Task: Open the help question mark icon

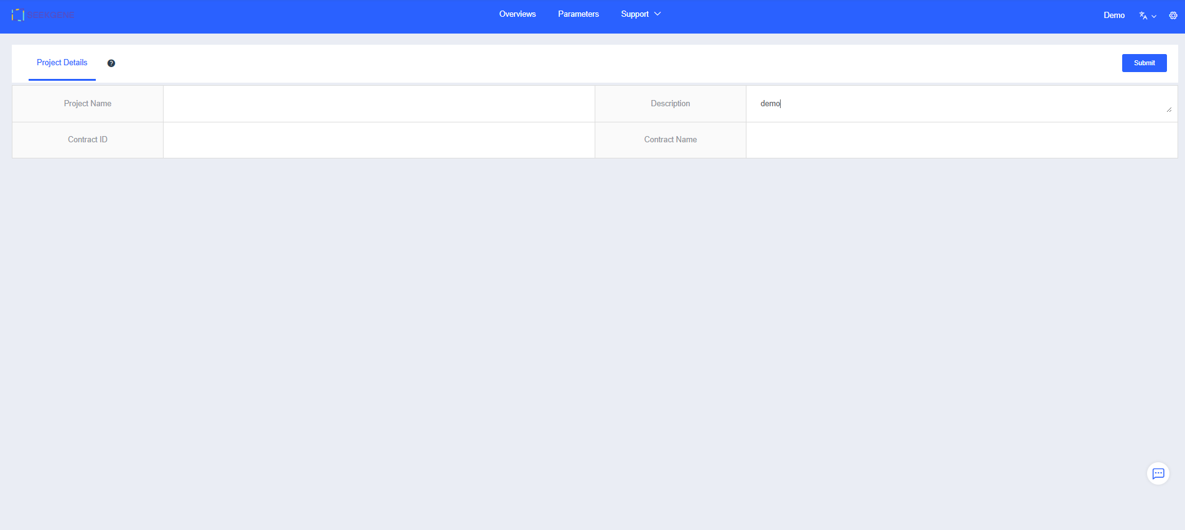Action: point(111,63)
